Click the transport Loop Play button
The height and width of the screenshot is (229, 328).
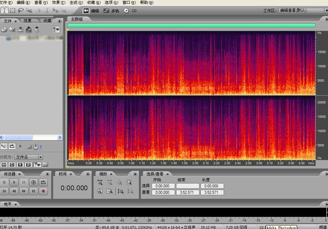pos(43,182)
